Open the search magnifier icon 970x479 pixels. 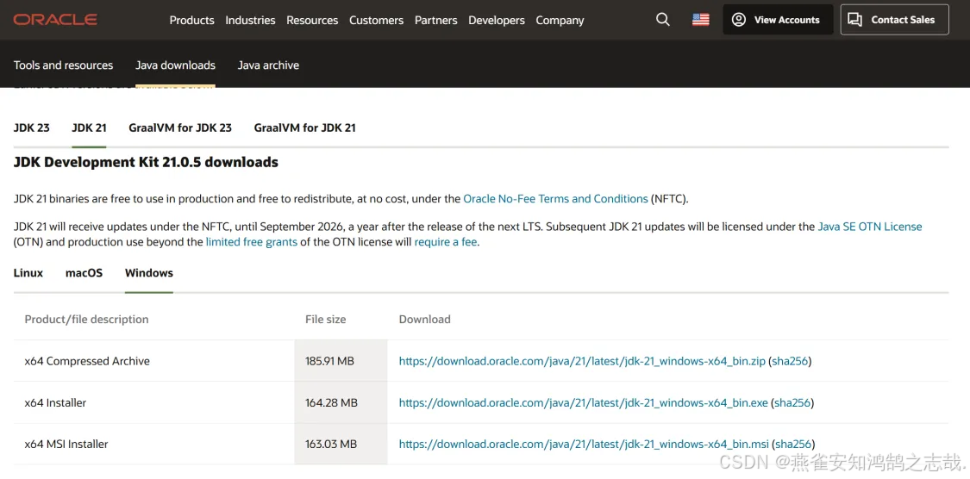tap(662, 20)
